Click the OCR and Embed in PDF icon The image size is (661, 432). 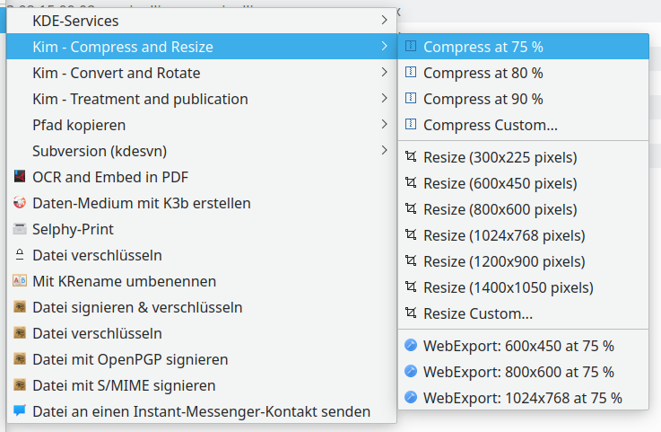pyautogui.click(x=20, y=177)
